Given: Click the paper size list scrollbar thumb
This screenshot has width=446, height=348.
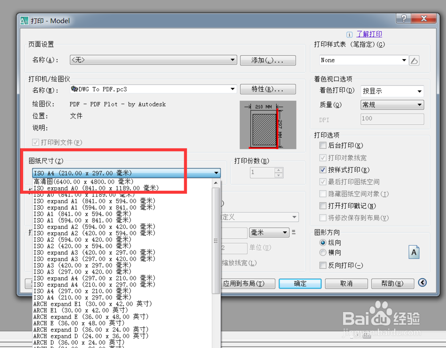Looking at the screenshot, I should pos(216,241).
